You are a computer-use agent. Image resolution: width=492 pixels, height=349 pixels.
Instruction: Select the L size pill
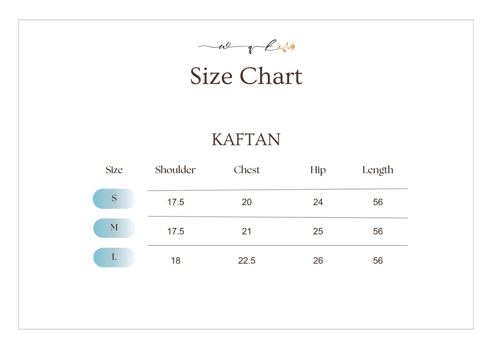[114, 257]
